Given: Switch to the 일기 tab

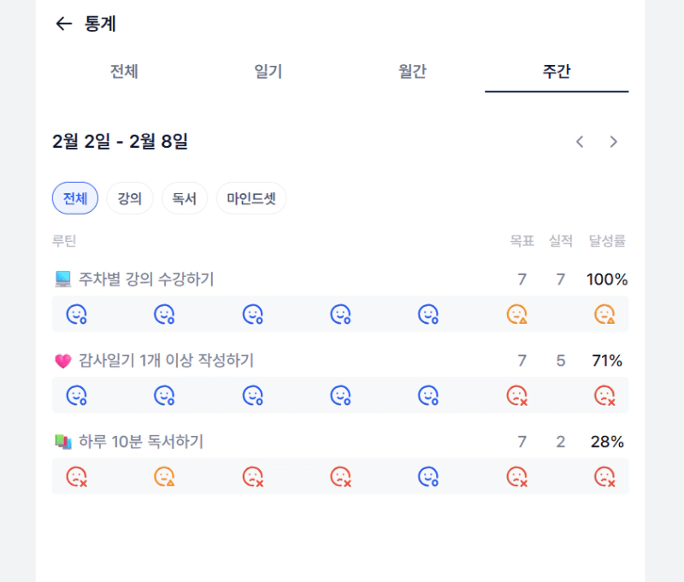Looking at the screenshot, I should pyautogui.click(x=268, y=72).
